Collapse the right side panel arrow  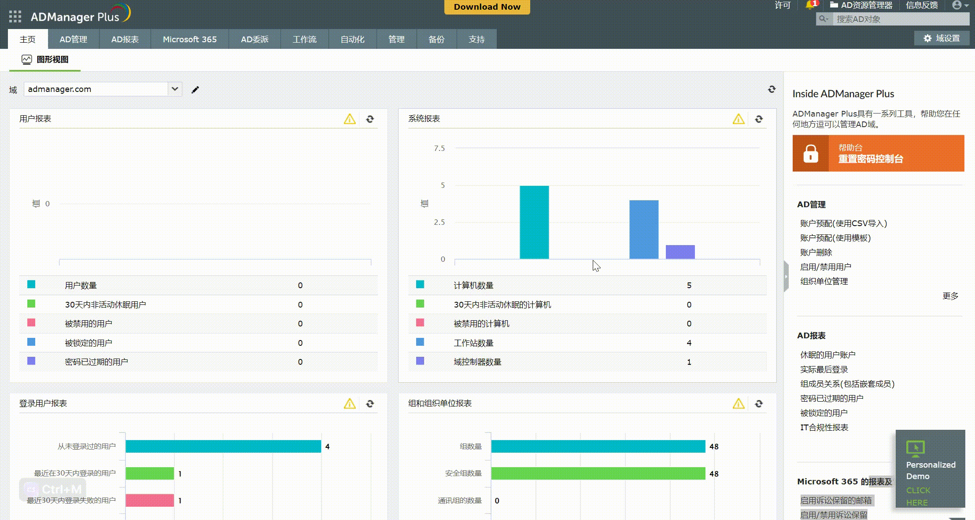coord(786,276)
